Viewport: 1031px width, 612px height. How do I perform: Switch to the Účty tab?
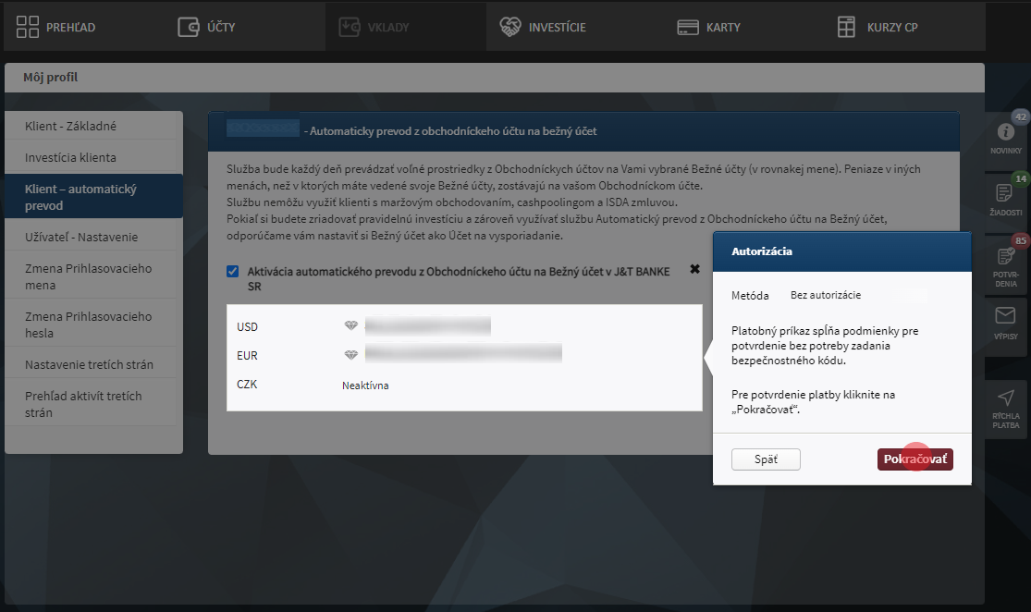tap(206, 27)
